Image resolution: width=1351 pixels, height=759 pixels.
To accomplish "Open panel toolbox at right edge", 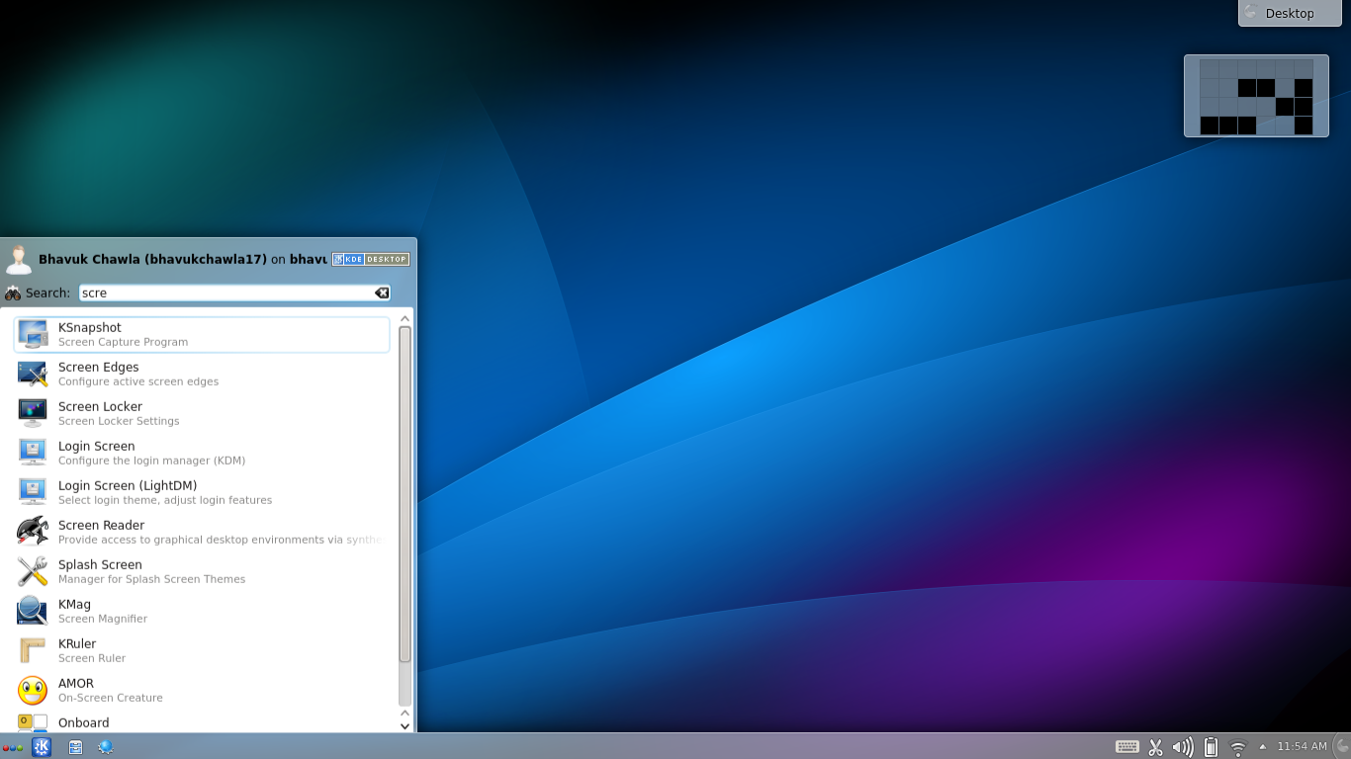I will [1341, 747].
